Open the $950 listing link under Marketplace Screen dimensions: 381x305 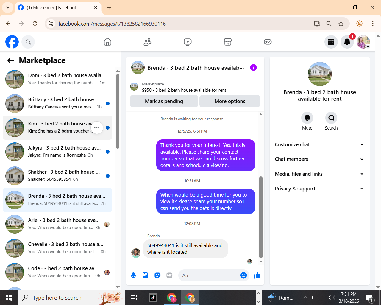(184, 90)
